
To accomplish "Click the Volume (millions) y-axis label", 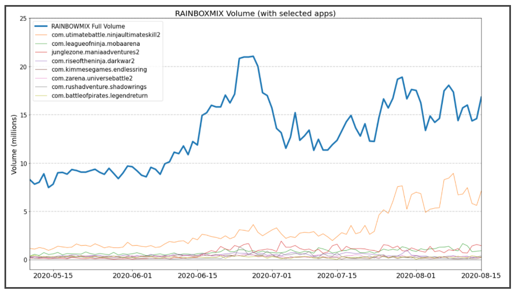I will (x=14, y=144).
